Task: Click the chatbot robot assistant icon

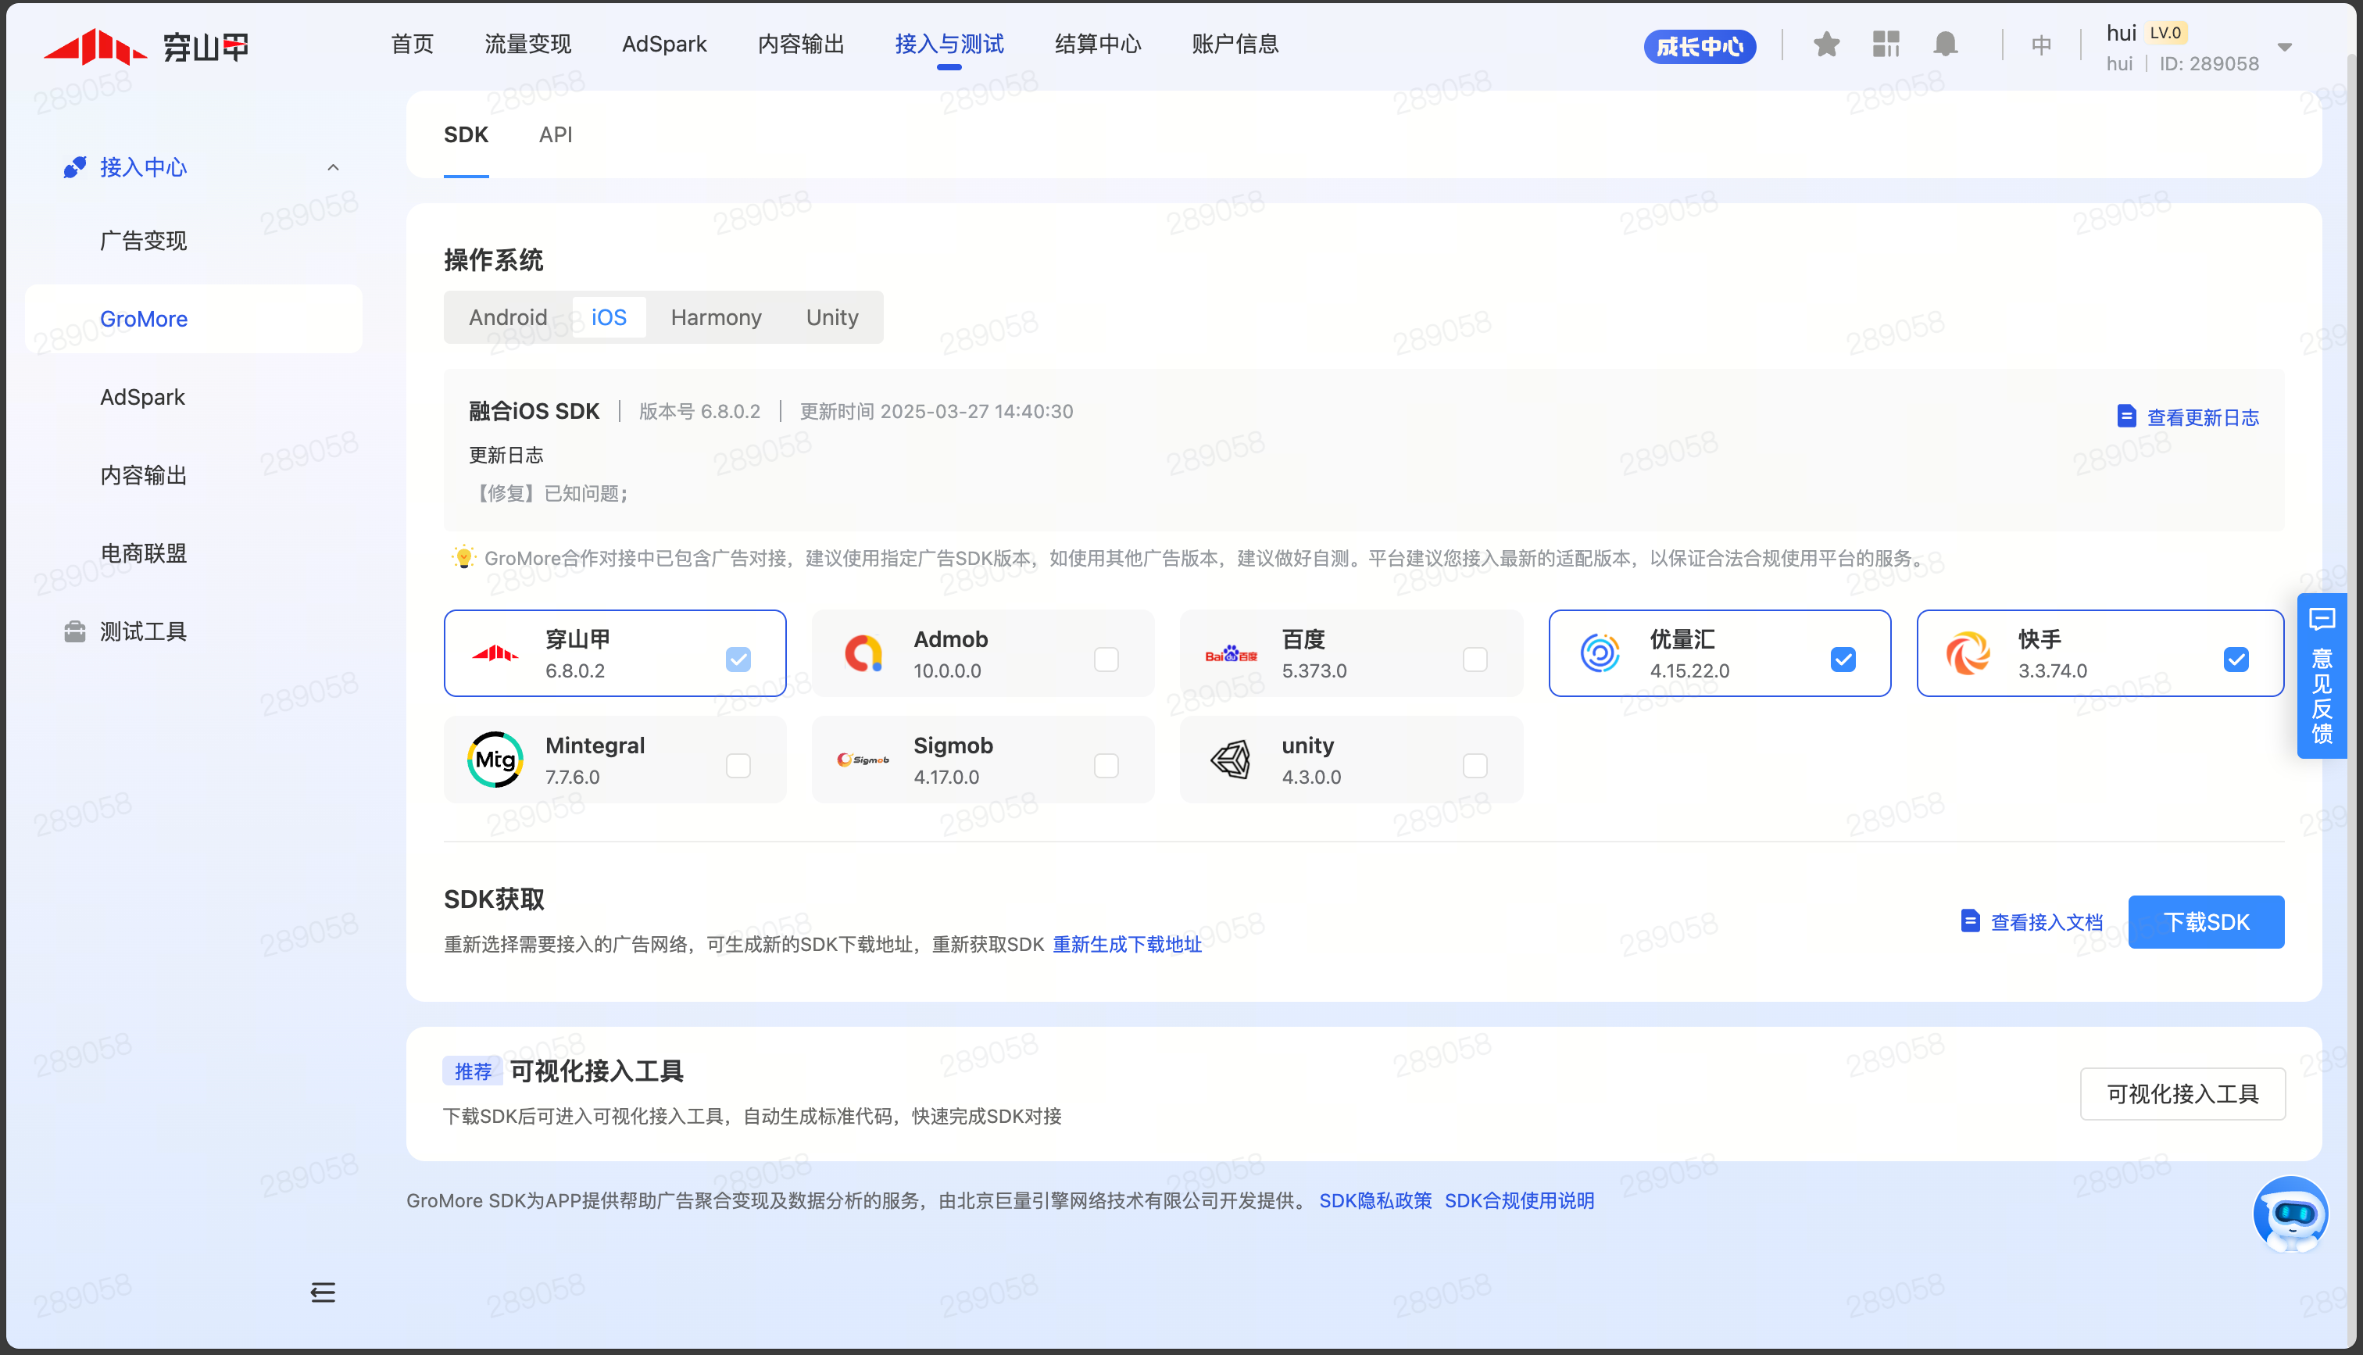Action: 2290,1214
